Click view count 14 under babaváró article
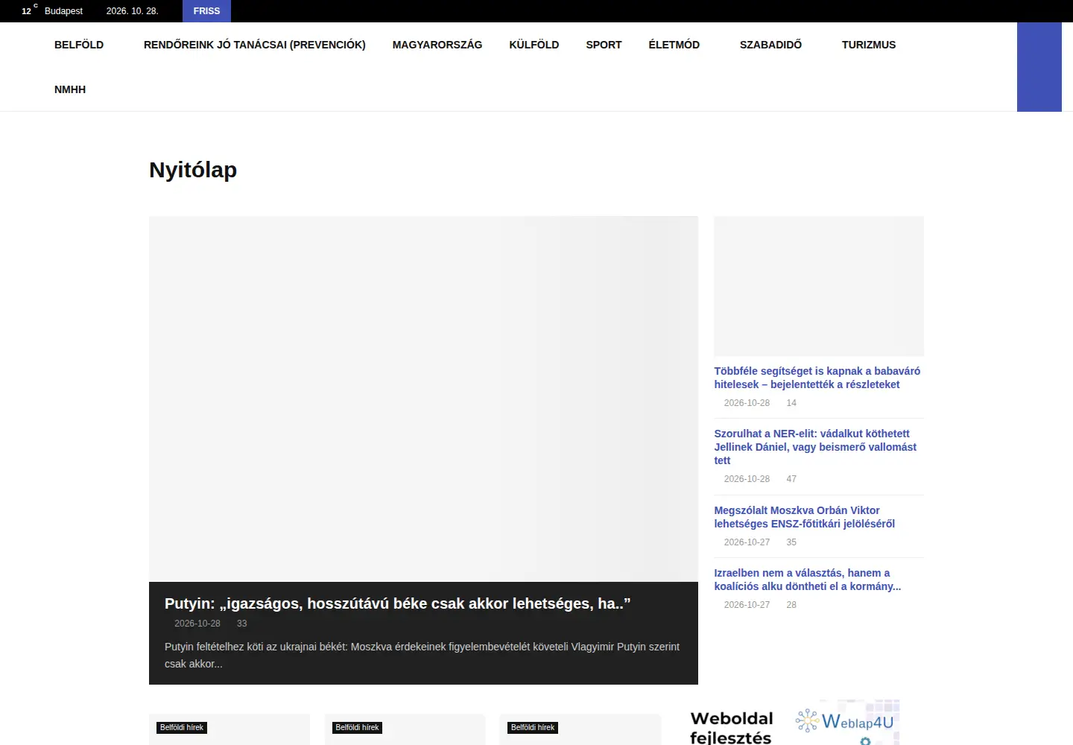This screenshot has height=745, width=1073. click(x=791, y=403)
